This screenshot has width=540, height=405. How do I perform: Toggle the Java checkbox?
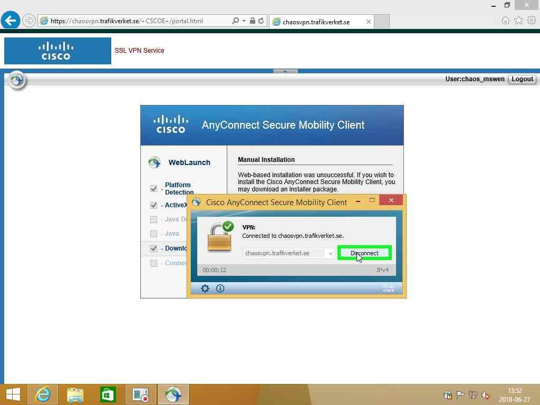click(x=153, y=234)
